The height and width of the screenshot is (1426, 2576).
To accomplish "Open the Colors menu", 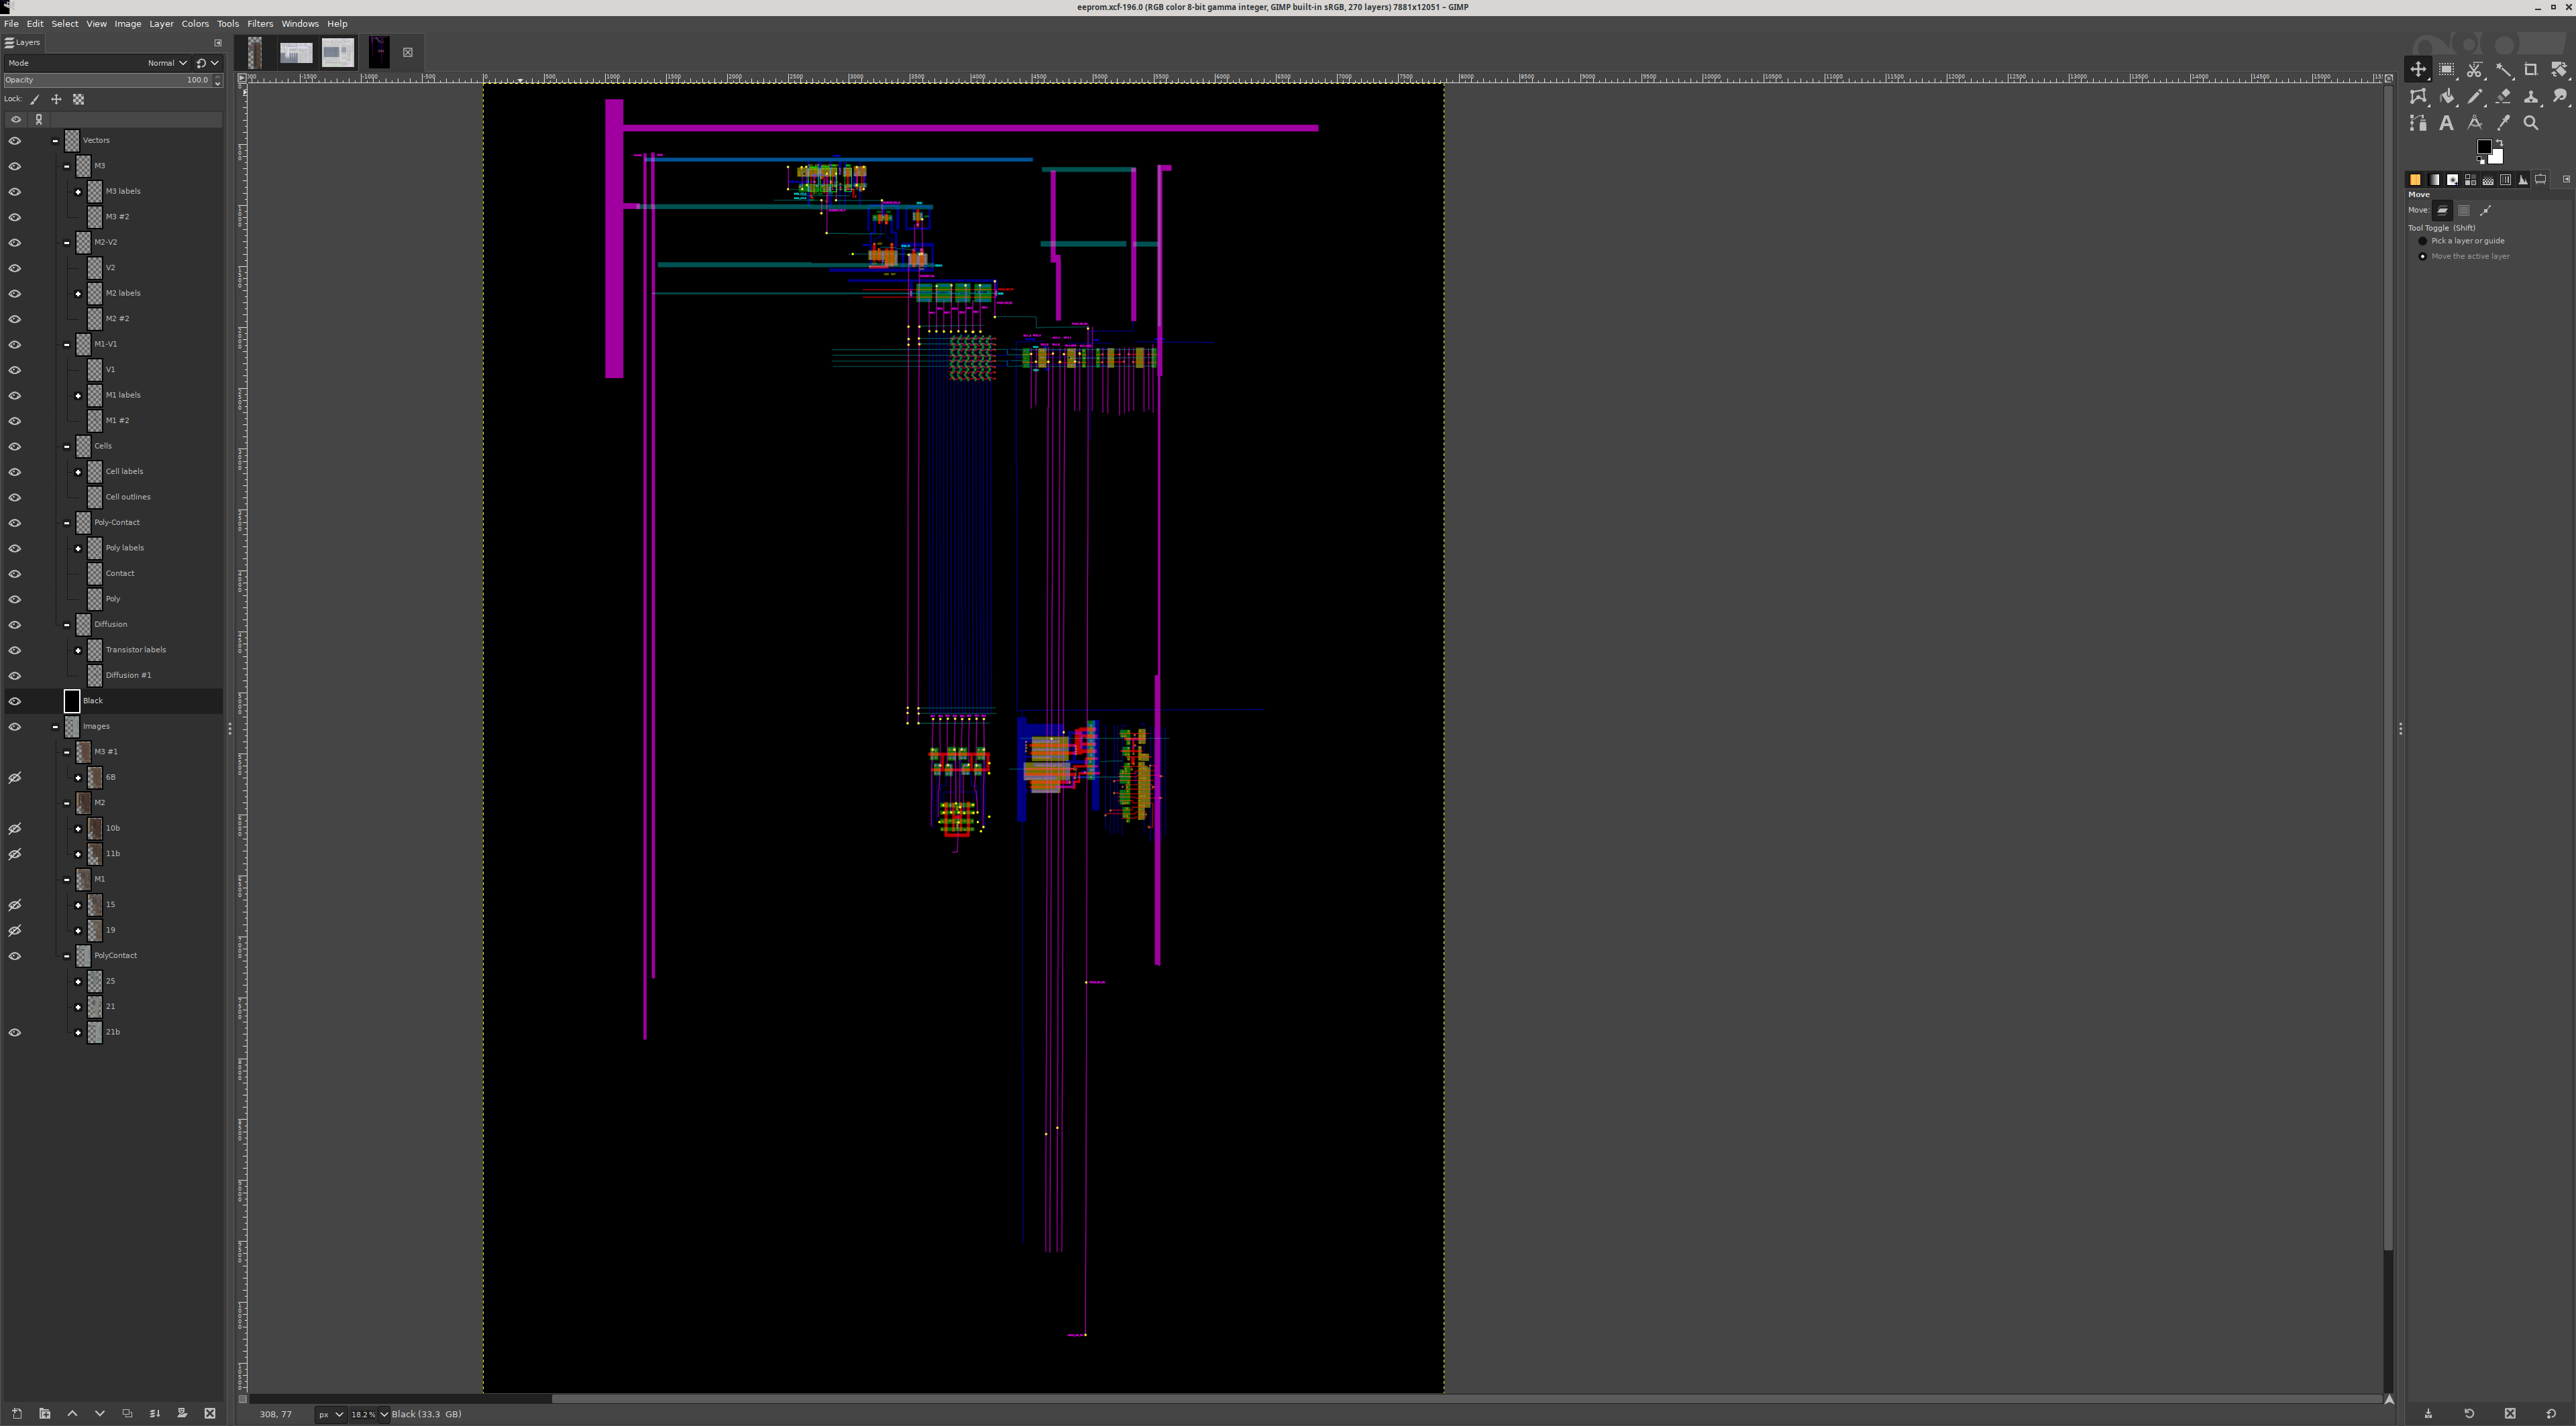I will coord(194,24).
